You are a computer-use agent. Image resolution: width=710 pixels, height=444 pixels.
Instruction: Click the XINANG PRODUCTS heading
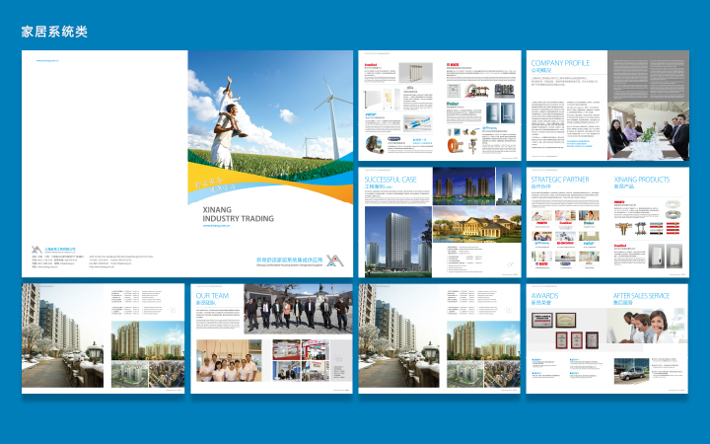coord(642,180)
